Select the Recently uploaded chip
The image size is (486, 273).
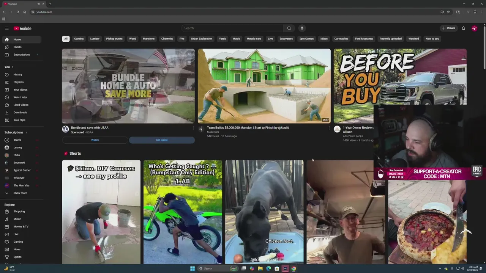click(x=391, y=39)
